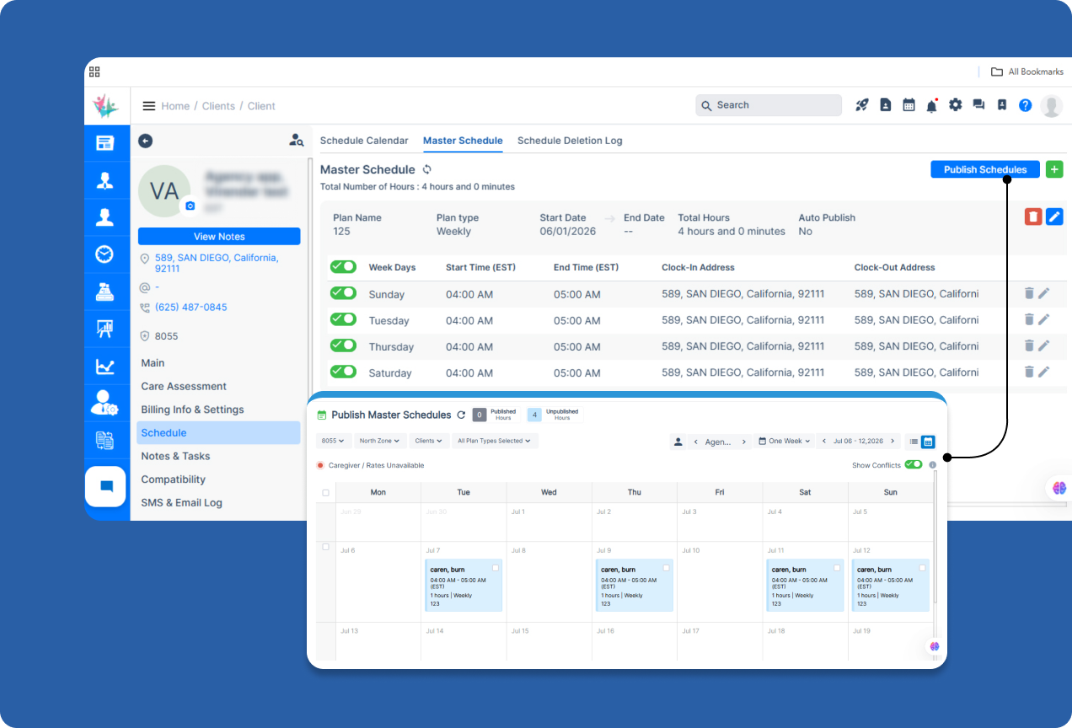This screenshot has height=728, width=1072.
Task: Edit the Tuesday row pencil icon
Action: pyautogui.click(x=1044, y=319)
